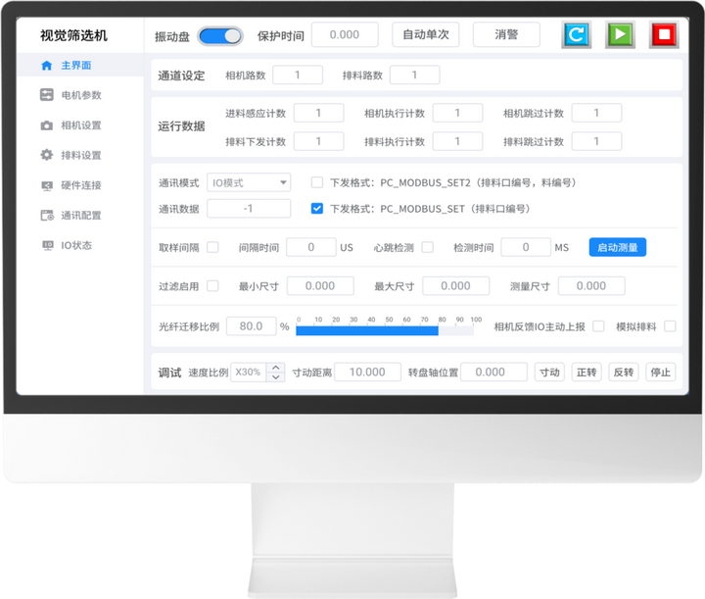The image size is (705, 599).
Task: Click the 硬件连接 monitor icon
Action: 47,185
